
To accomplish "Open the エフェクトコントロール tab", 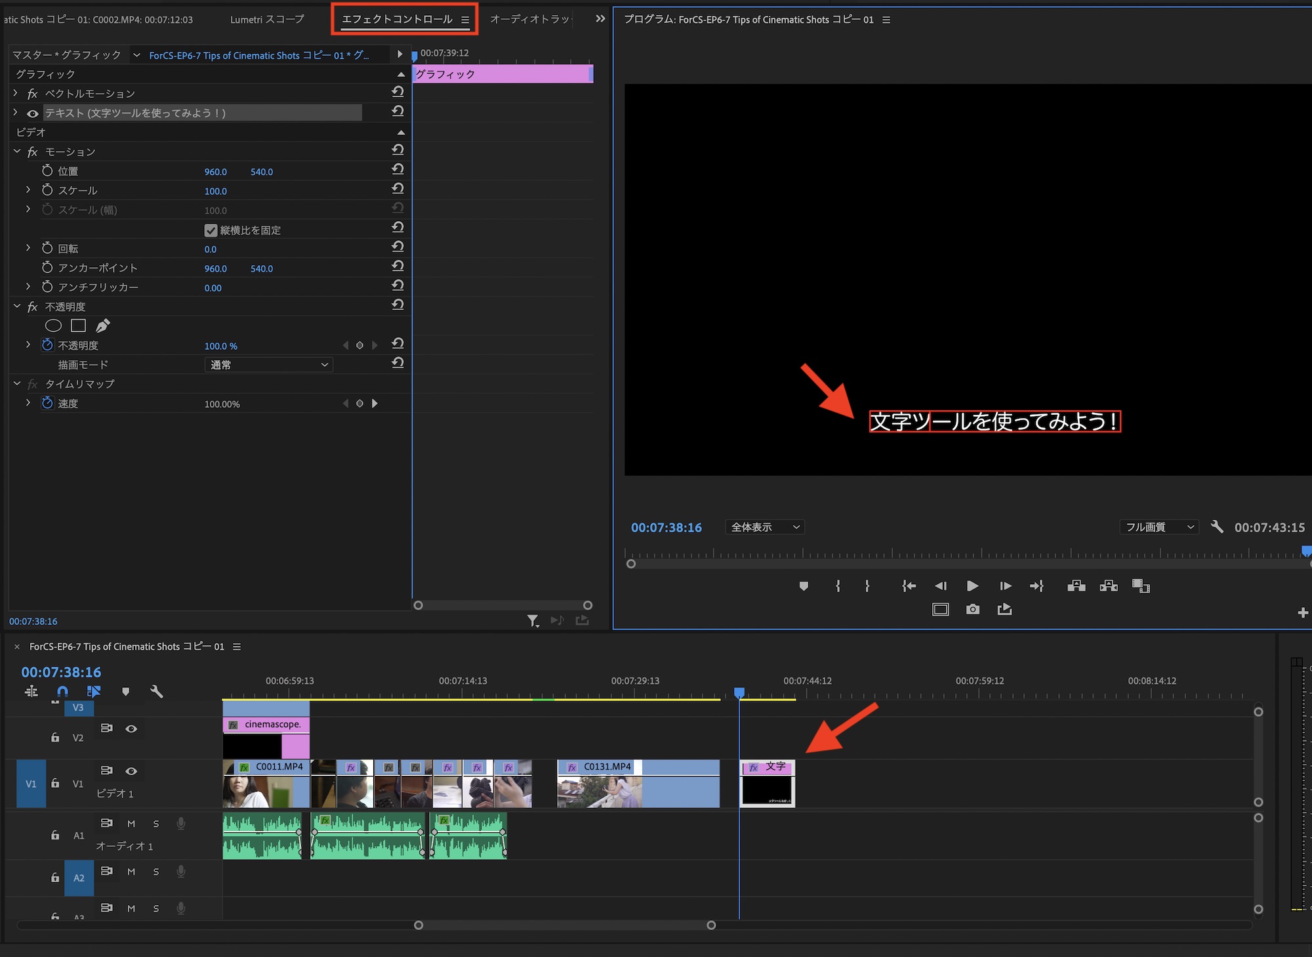I will coord(397,20).
